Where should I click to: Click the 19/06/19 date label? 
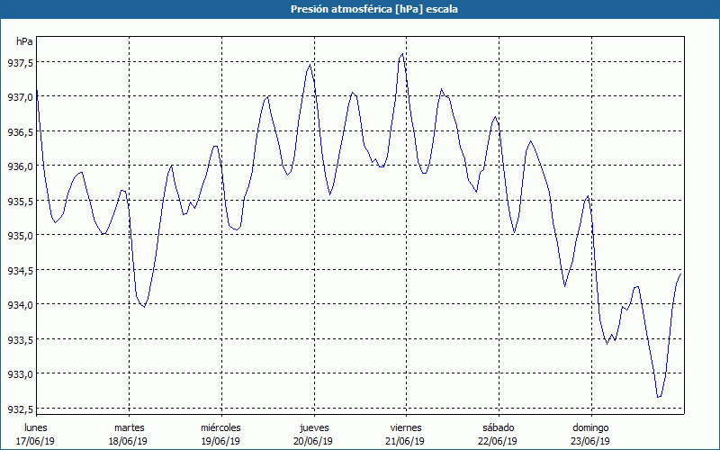220,441
